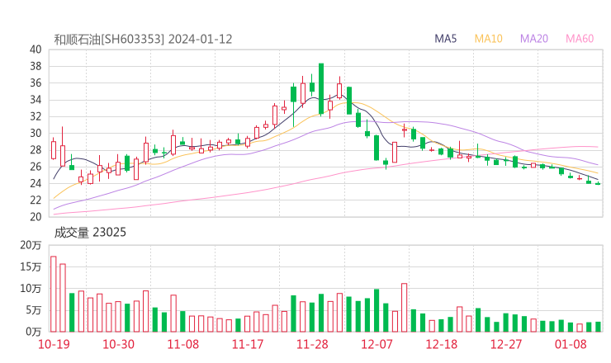Click the MA10 legend label
This screenshot has height=363, width=611.
click(488, 39)
